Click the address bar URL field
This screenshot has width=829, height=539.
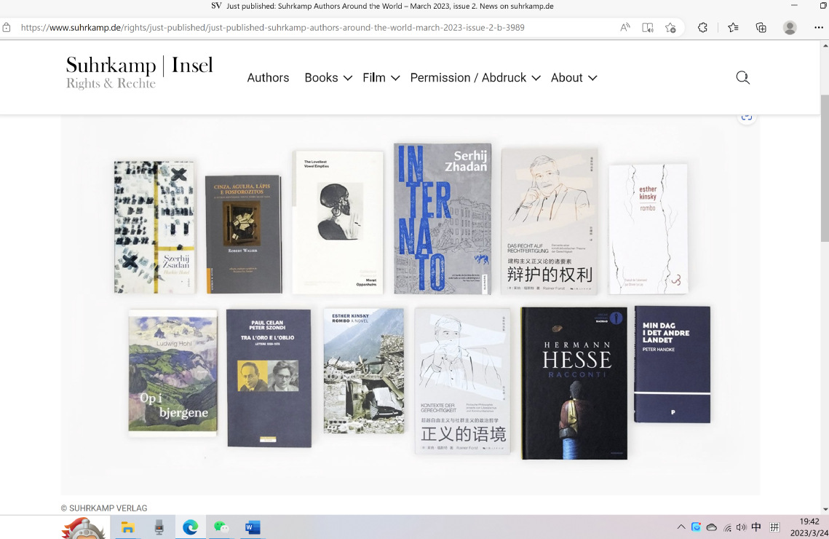pyautogui.click(x=291, y=28)
